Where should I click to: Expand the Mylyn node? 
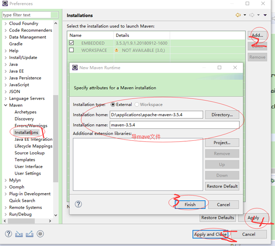coord(6,180)
